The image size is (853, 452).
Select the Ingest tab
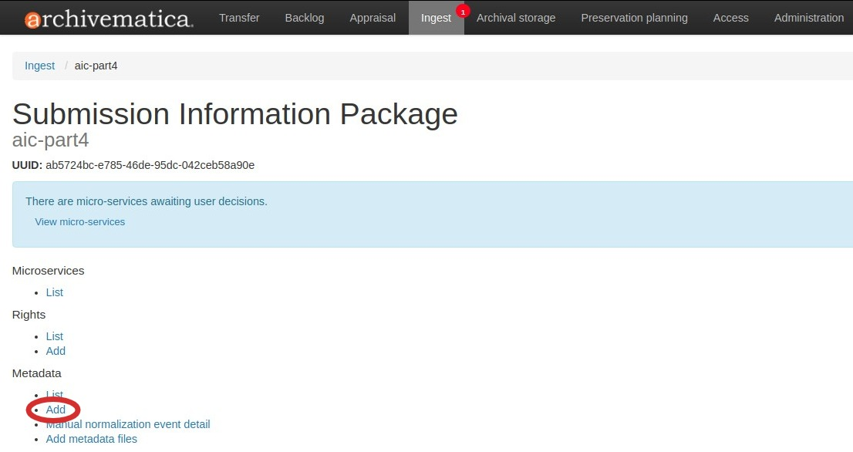point(436,18)
